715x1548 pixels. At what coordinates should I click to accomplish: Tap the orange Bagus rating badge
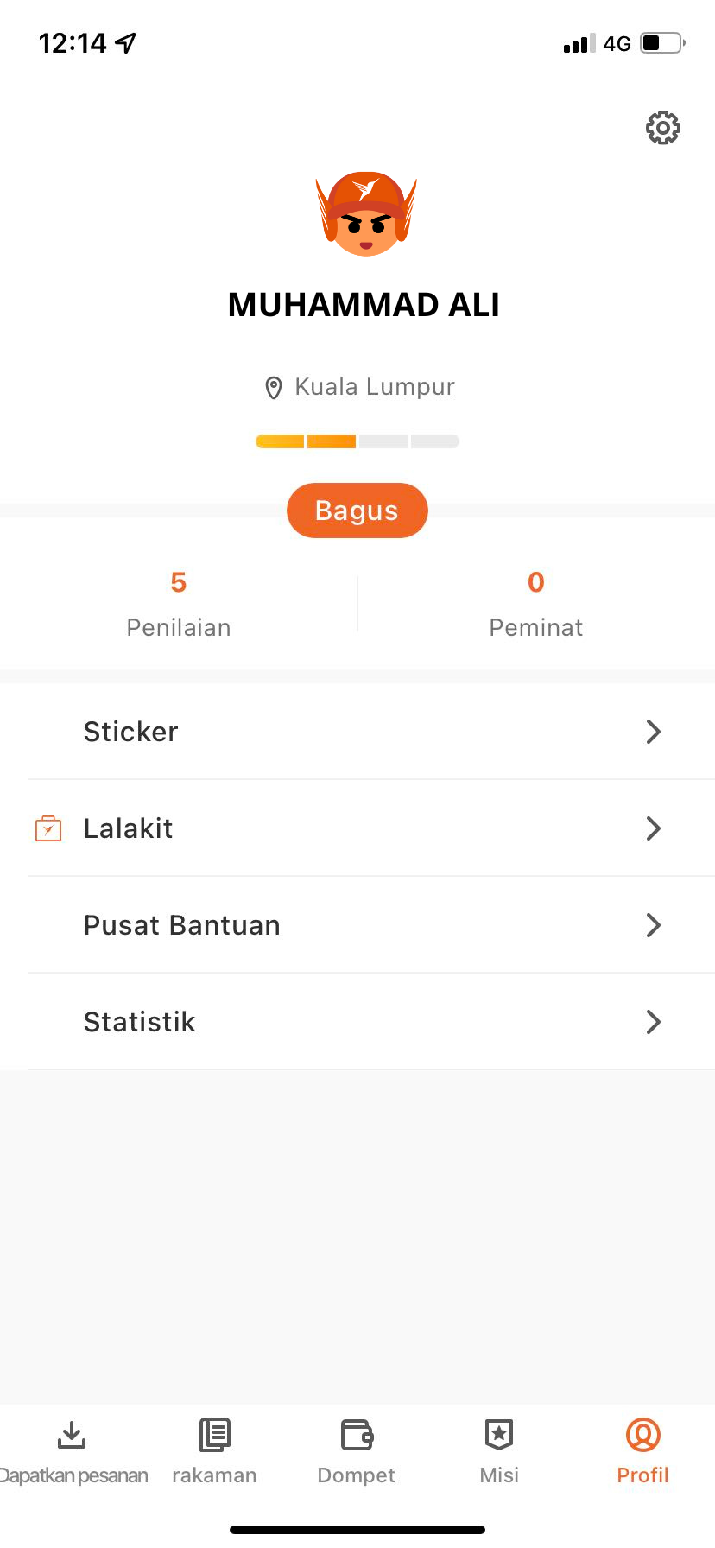[357, 511]
